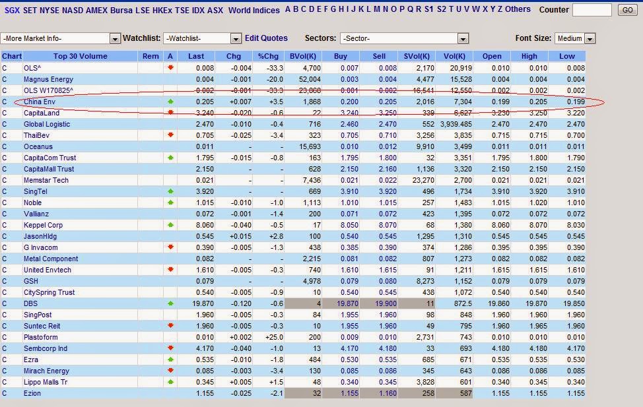The height and width of the screenshot is (407, 643).
Task: Open the Vallianz stock link
Action: click(36, 214)
